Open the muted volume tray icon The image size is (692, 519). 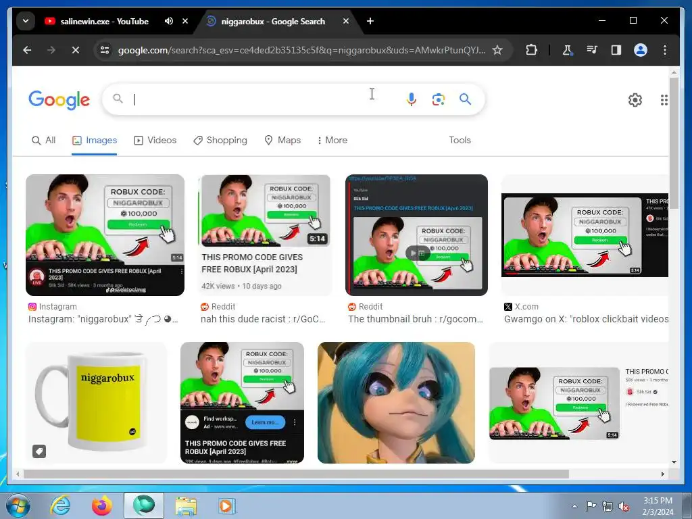coord(624,506)
